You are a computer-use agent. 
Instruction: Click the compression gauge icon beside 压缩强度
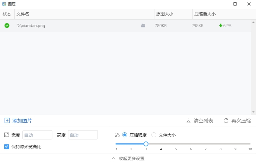click(x=117, y=135)
